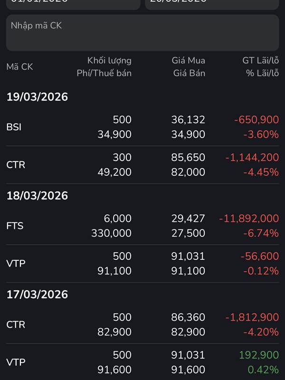Tap the "Giá Mua" column header

point(189,60)
